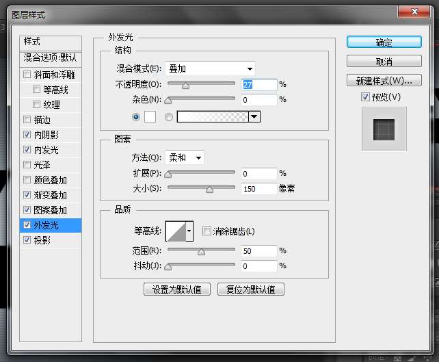This screenshot has height=362, width=439.
Task: Click the 大小 size slider handle
Action: [209, 190]
